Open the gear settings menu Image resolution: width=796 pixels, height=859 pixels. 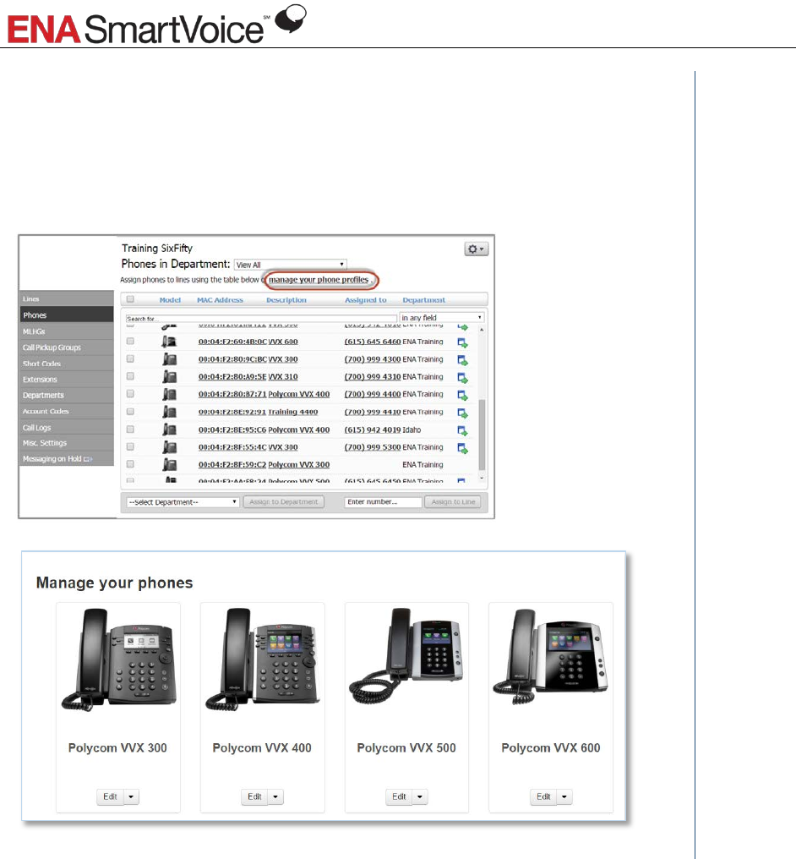[477, 249]
